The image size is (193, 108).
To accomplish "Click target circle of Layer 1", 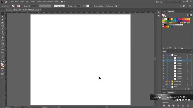I will pyautogui.click(x=187, y=55).
